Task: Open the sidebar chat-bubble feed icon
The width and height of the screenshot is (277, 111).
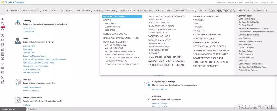Action: (3, 63)
